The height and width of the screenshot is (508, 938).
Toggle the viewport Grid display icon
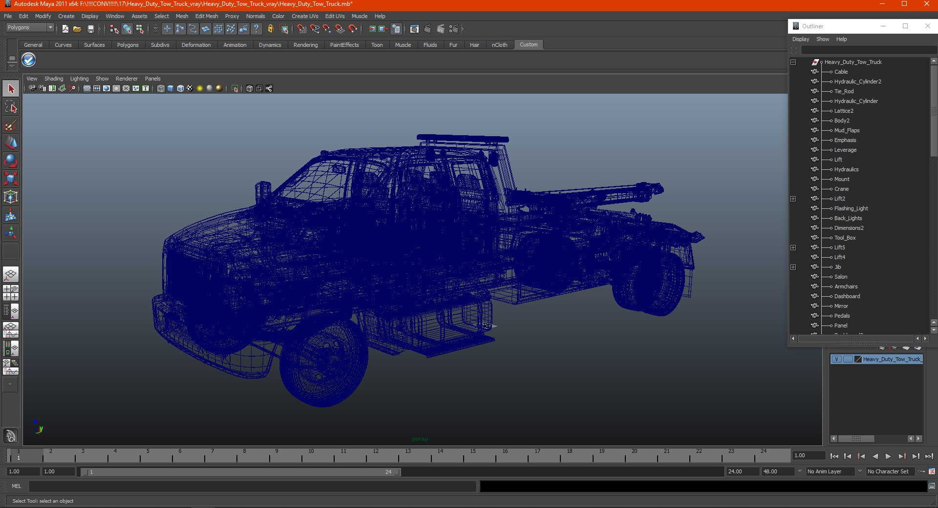(87, 88)
